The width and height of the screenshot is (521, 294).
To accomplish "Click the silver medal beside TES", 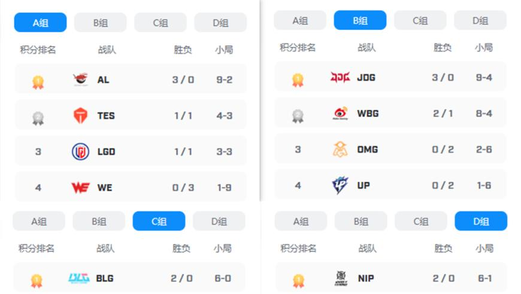I will coord(38,118).
